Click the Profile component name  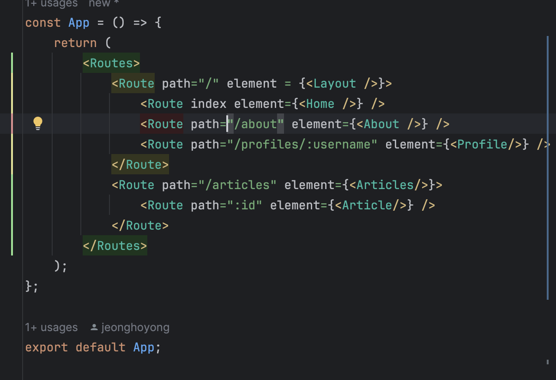coord(483,144)
